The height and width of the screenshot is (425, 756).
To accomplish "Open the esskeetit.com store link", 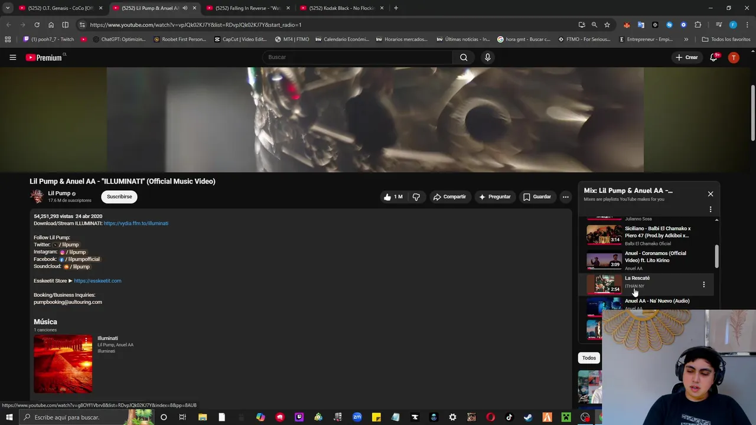I will [97, 281].
